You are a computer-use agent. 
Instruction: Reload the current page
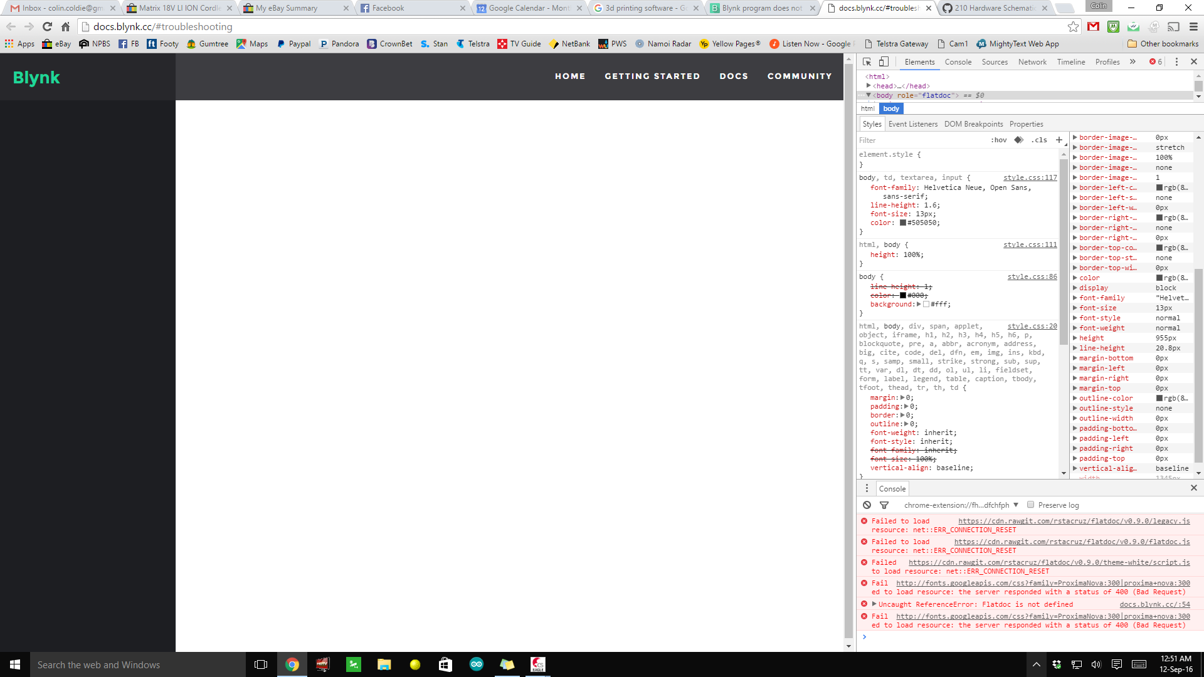click(x=47, y=26)
